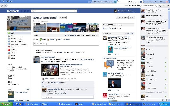170x106 pixels.
Task: Open the wrench settings menu icon
Action: point(2,5)
